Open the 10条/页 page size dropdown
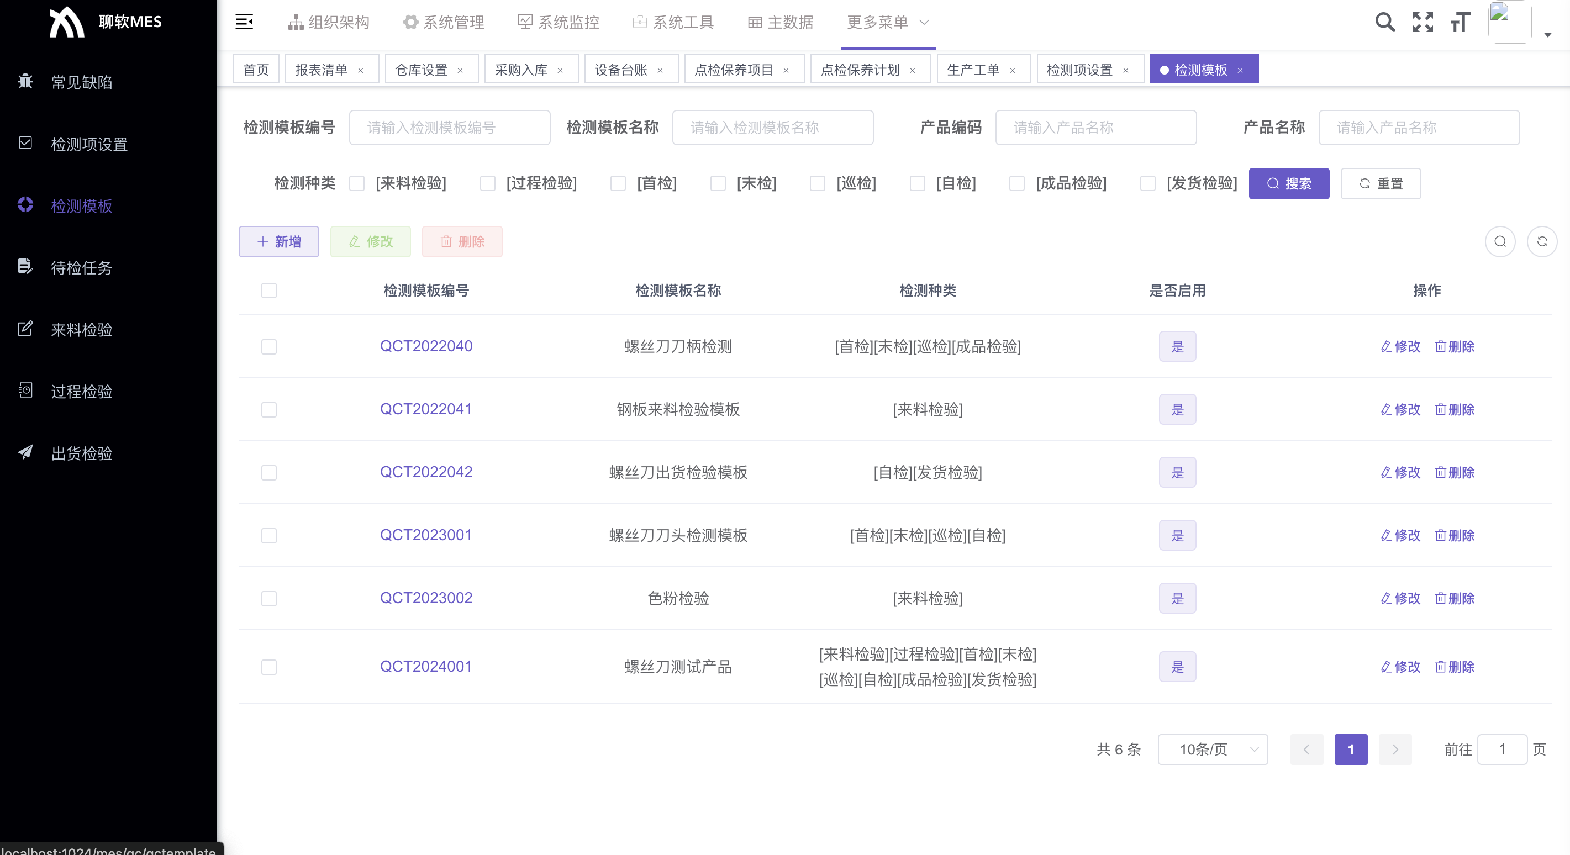1570x855 pixels. pyautogui.click(x=1213, y=750)
